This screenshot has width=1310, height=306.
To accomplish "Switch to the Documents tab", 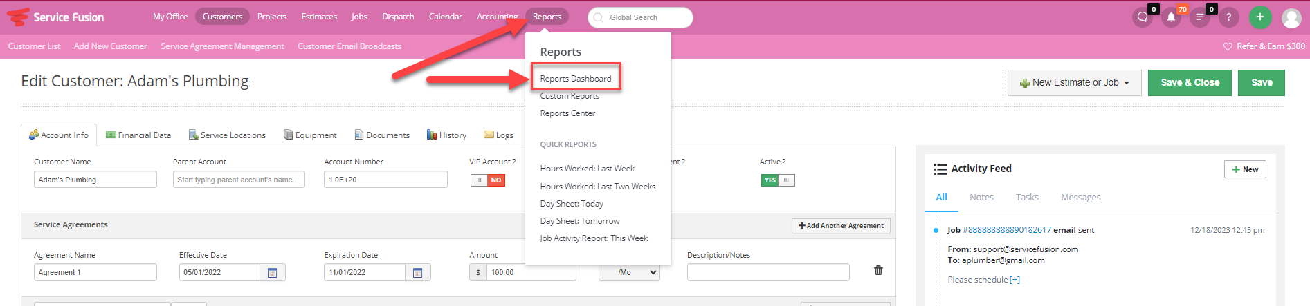I will click(x=382, y=135).
